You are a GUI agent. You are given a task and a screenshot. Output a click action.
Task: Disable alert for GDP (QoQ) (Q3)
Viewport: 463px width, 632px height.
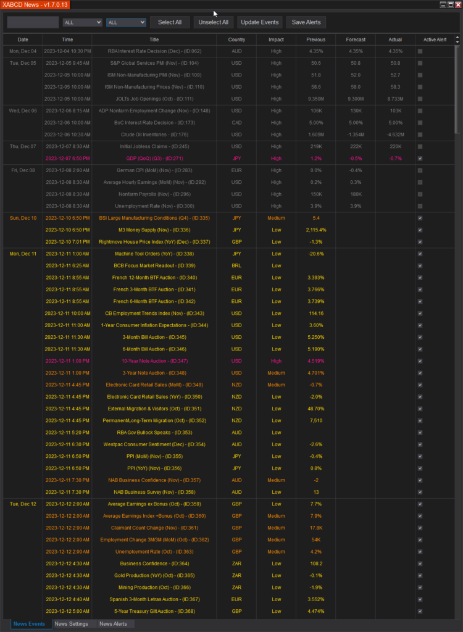(x=420, y=159)
